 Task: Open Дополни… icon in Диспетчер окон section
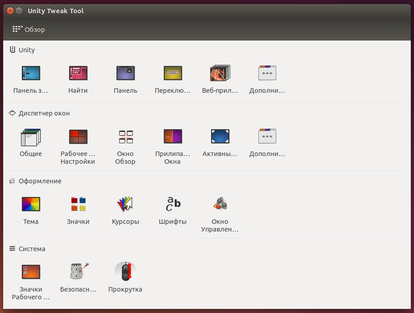pyautogui.click(x=267, y=136)
